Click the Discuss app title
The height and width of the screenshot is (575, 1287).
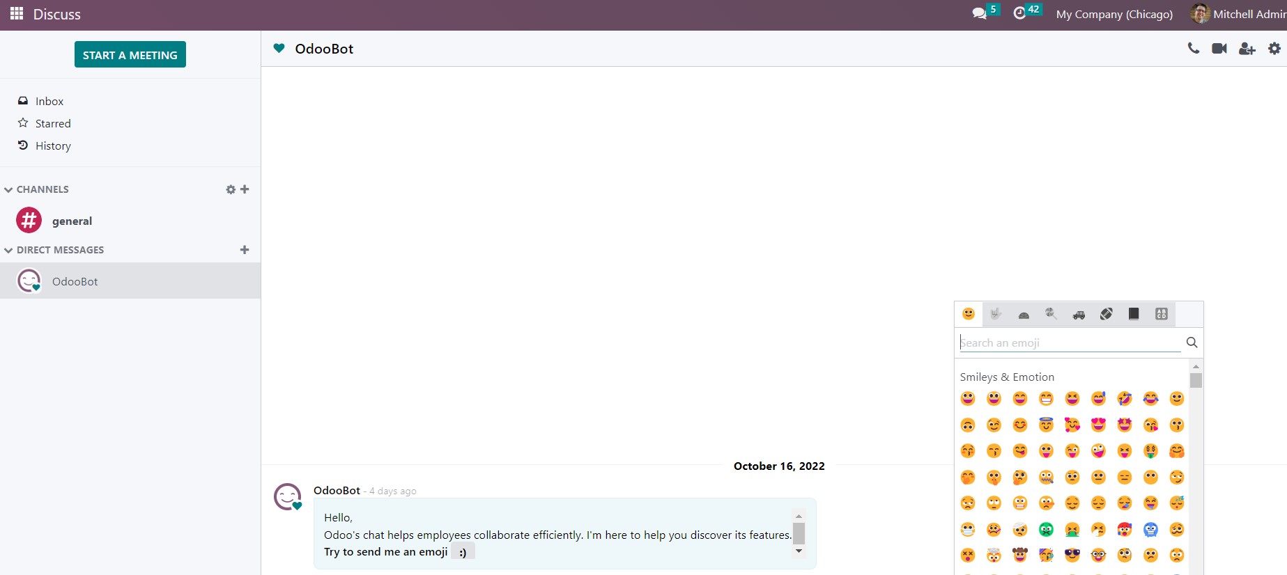(x=57, y=14)
